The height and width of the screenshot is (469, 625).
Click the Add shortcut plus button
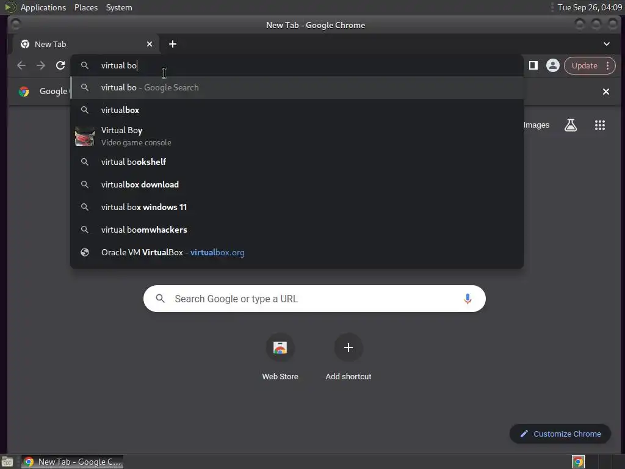coord(349,347)
